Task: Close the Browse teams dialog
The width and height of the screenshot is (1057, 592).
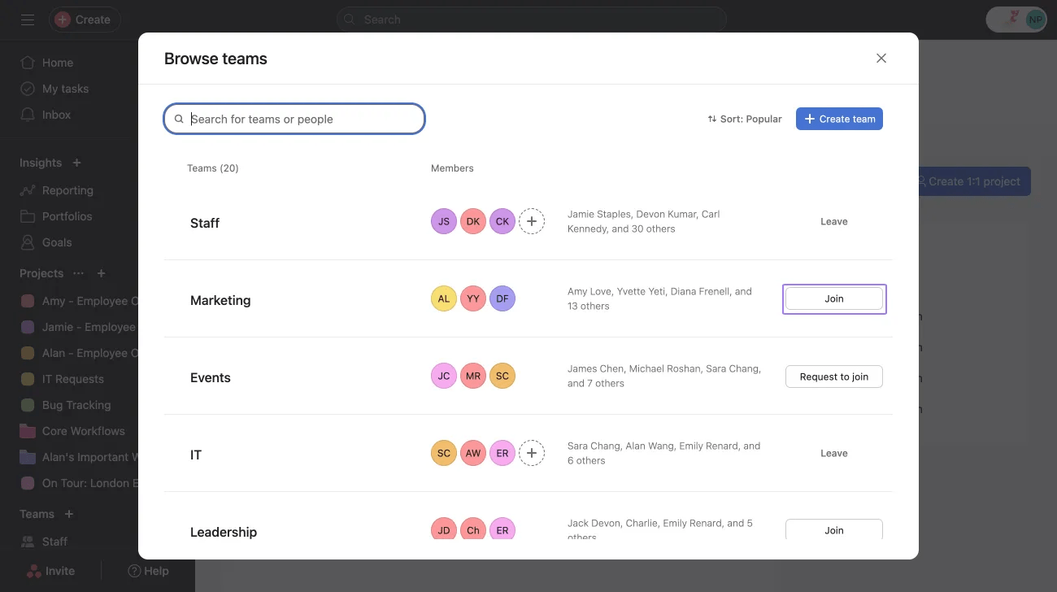Action: pyautogui.click(x=881, y=59)
